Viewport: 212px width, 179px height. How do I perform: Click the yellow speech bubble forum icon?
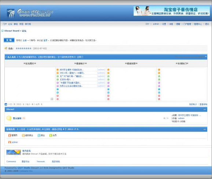(9, 118)
